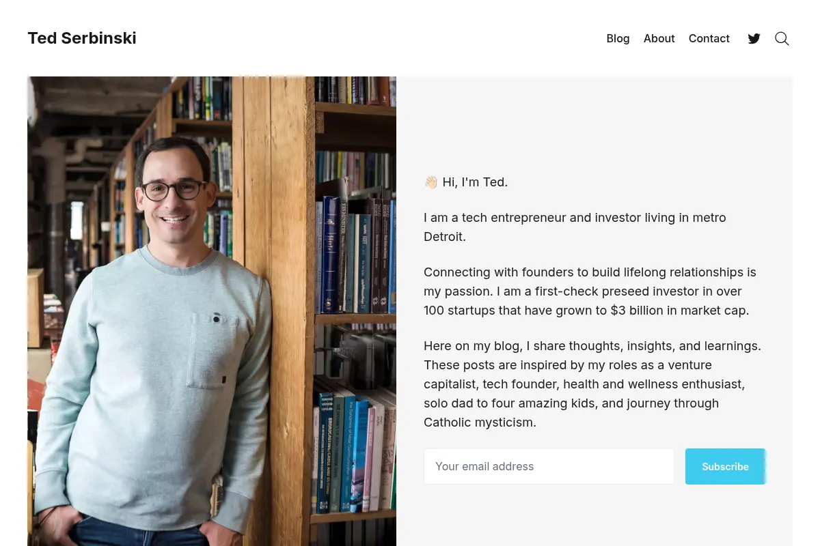Select Contact in the navigation
820x546 pixels.
[709, 38]
